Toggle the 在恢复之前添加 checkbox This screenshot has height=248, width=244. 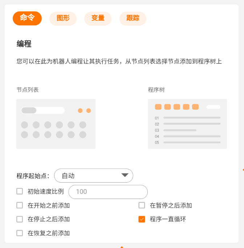pos(20,233)
